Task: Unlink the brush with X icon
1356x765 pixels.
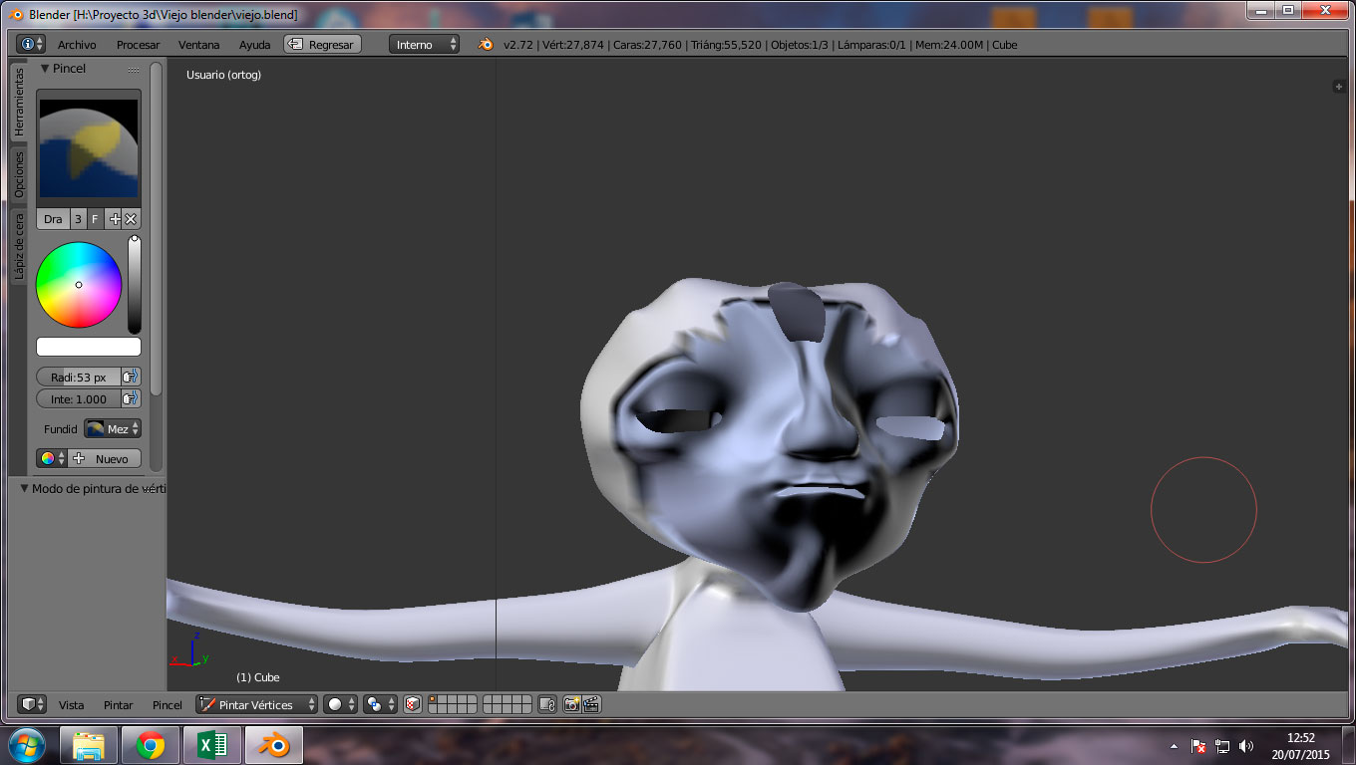Action: point(131,219)
